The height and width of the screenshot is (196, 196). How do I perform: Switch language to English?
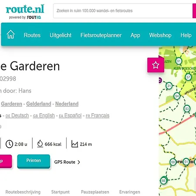click(44, 115)
